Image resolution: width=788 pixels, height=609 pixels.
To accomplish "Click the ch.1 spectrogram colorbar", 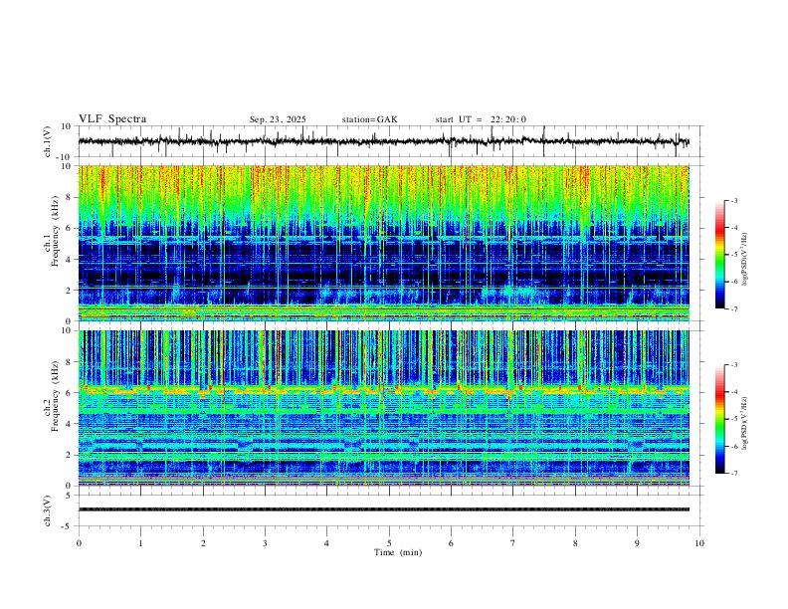I will (x=719, y=255).
